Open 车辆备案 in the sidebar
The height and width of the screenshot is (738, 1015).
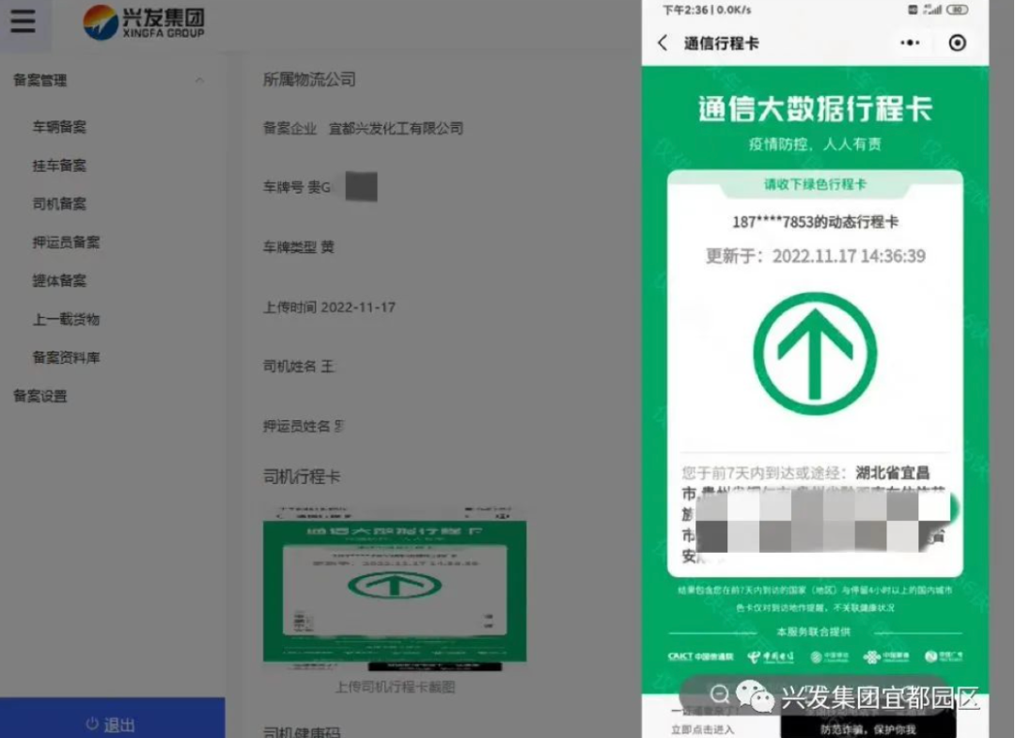pos(59,127)
